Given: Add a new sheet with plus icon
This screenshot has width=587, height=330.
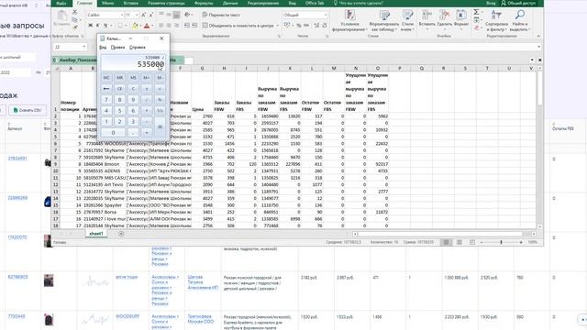Looking at the screenshot, I should click(121, 234).
